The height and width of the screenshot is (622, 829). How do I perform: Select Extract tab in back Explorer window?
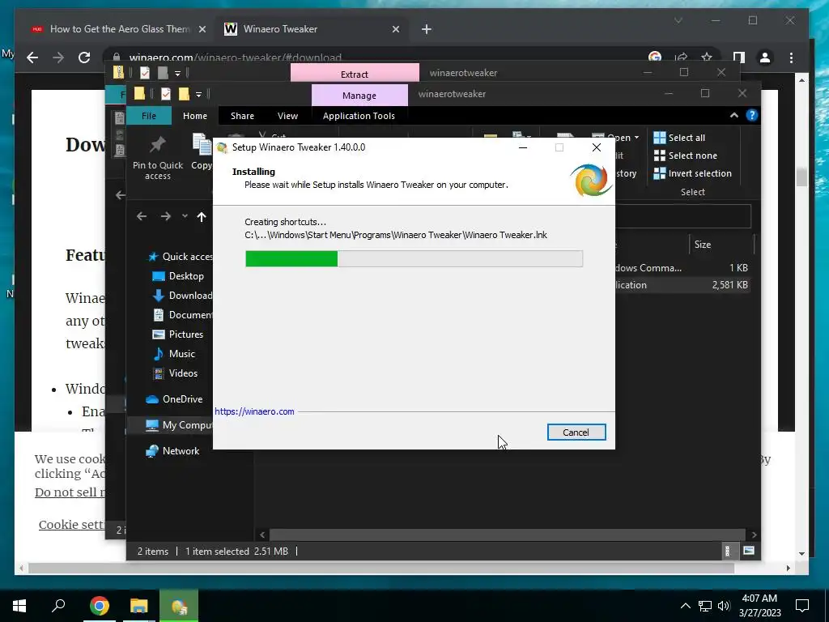(x=355, y=74)
